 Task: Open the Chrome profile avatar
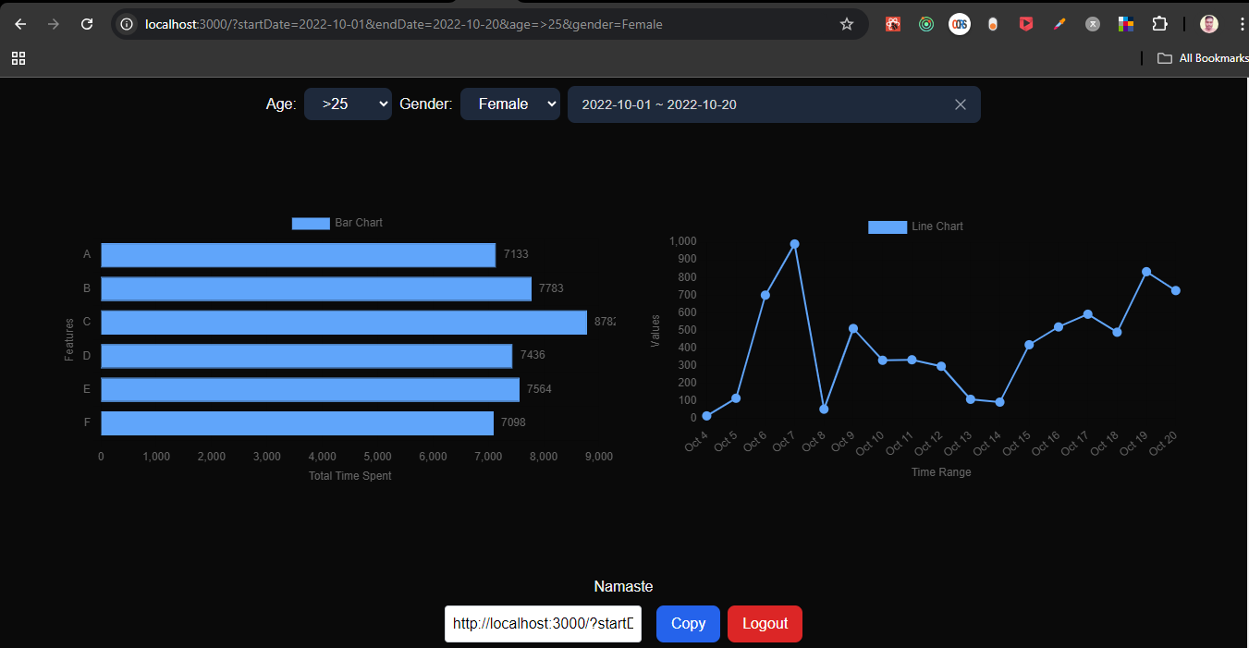pos(1208,23)
